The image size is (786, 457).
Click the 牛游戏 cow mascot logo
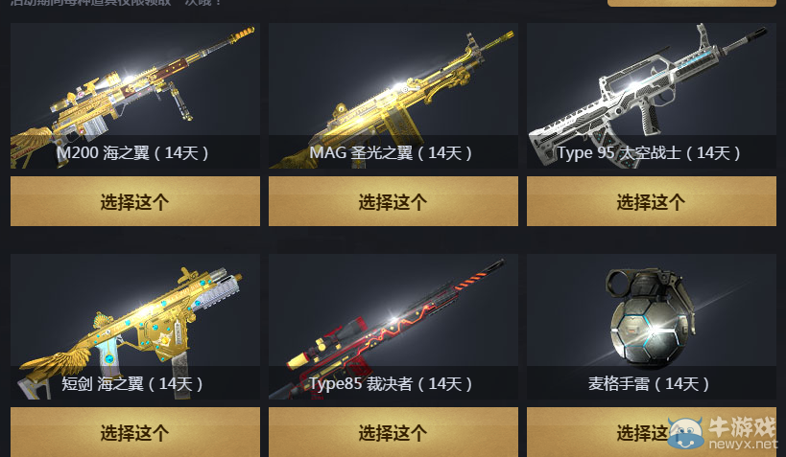(686, 433)
